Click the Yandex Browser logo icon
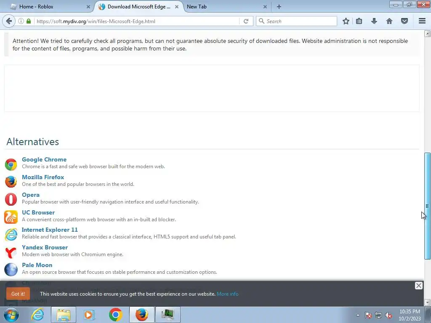The image size is (431, 323). [x=11, y=252]
